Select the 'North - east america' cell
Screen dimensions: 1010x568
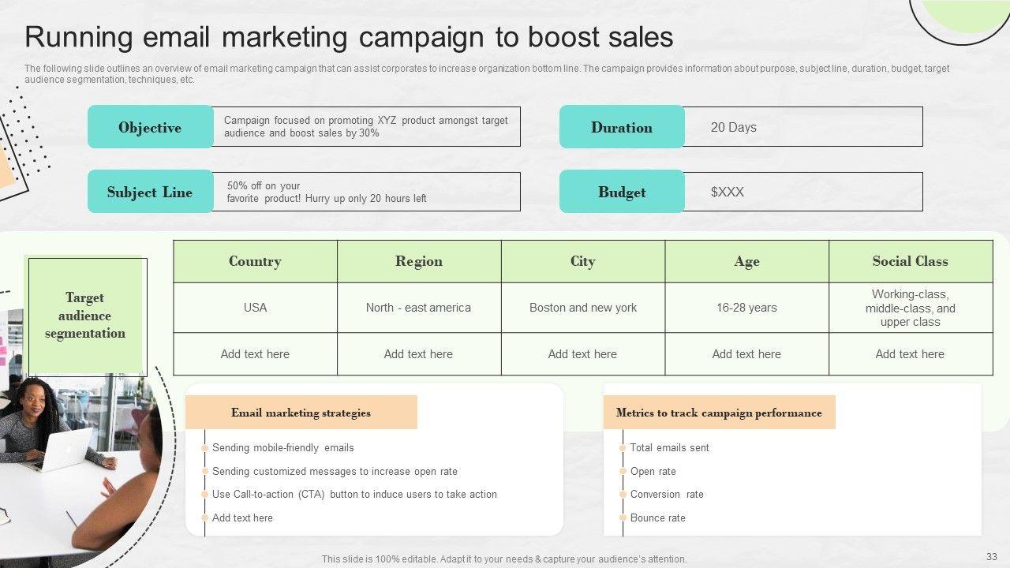pyautogui.click(x=419, y=308)
